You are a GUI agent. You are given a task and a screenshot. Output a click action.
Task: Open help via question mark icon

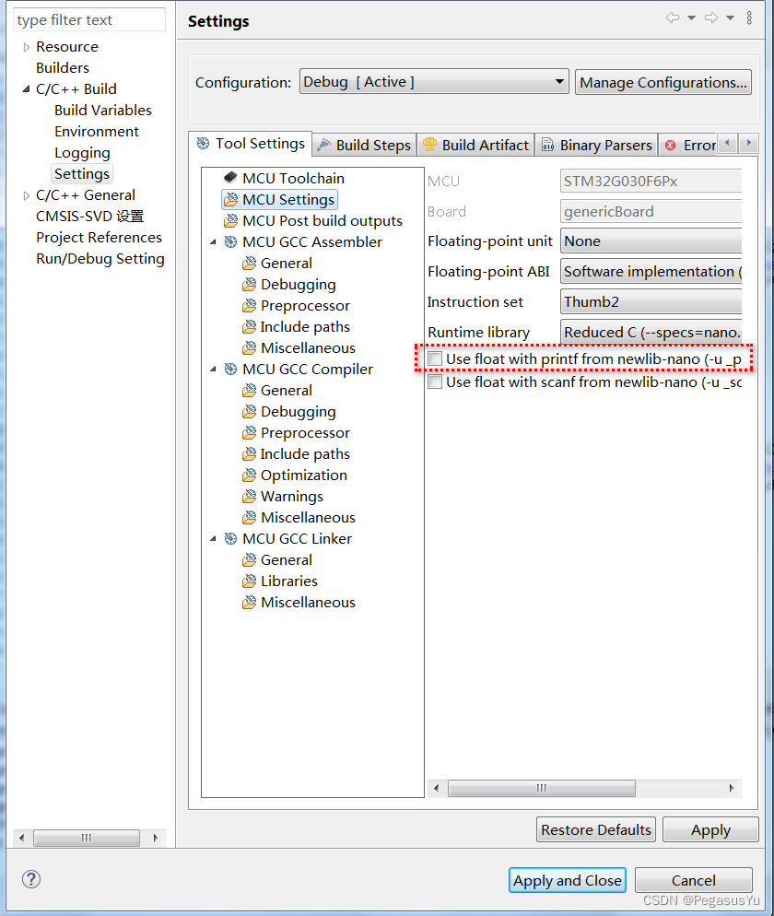point(31,878)
